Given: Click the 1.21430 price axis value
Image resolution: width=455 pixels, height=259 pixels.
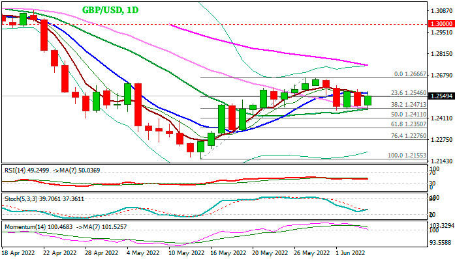Looking at the screenshot, I should [442, 161].
